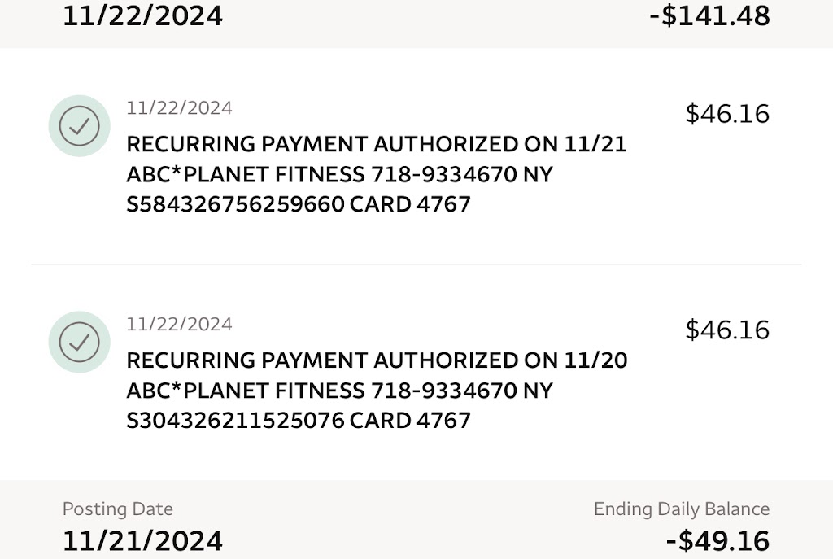Image resolution: width=833 pixels, height=559 pixels.
Task: Click the -$49.16 ending balance
Action: click(716, 541)
